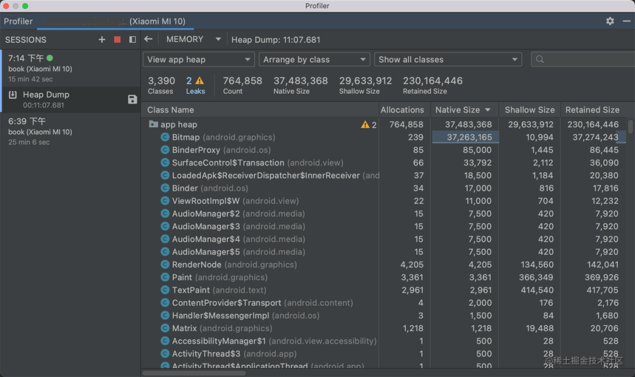Hide the Profiler tool window
635x377 pixels.
pos(627,21)
